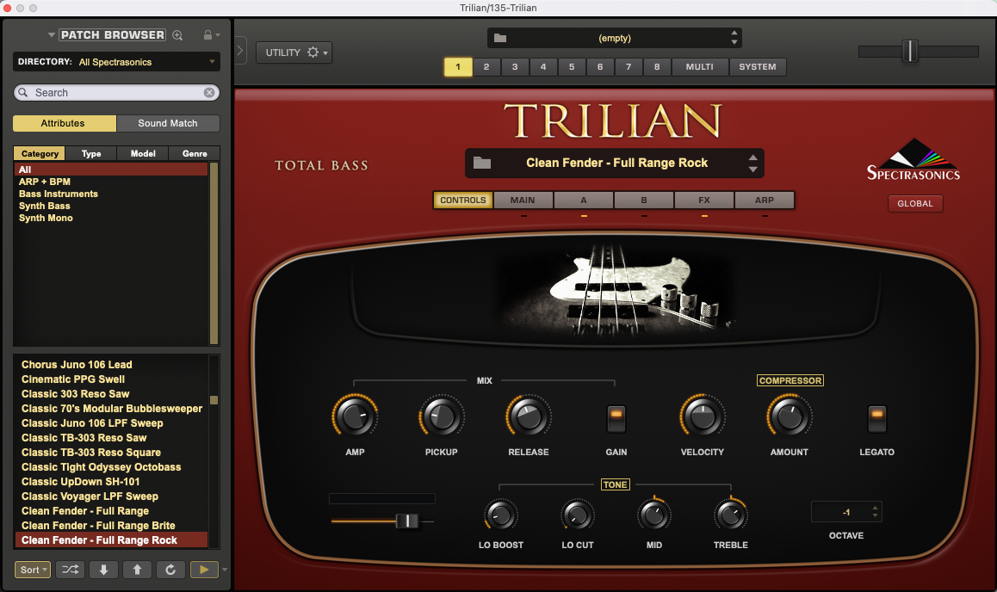The image size is (997, 592).
Task: Refresh the patch browser list
Action: pos(170,570)
